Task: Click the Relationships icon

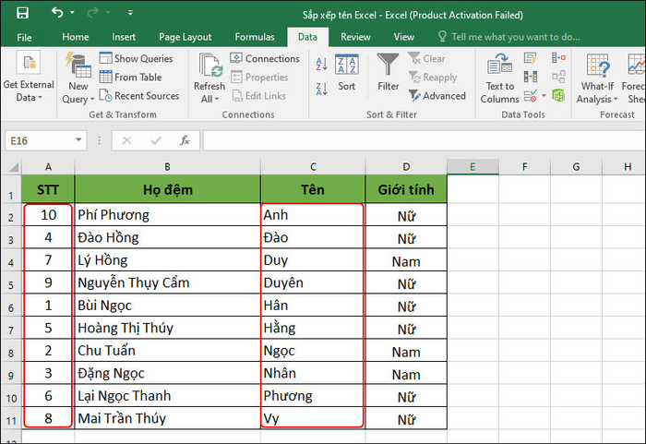Action: [x=558, y=77]
